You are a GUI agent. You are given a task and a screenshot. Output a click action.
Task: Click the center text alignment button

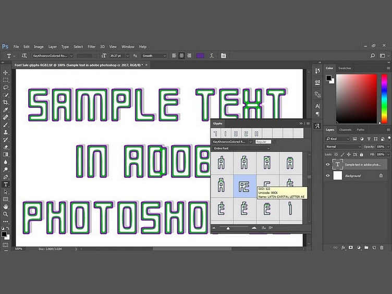point(182,55)
